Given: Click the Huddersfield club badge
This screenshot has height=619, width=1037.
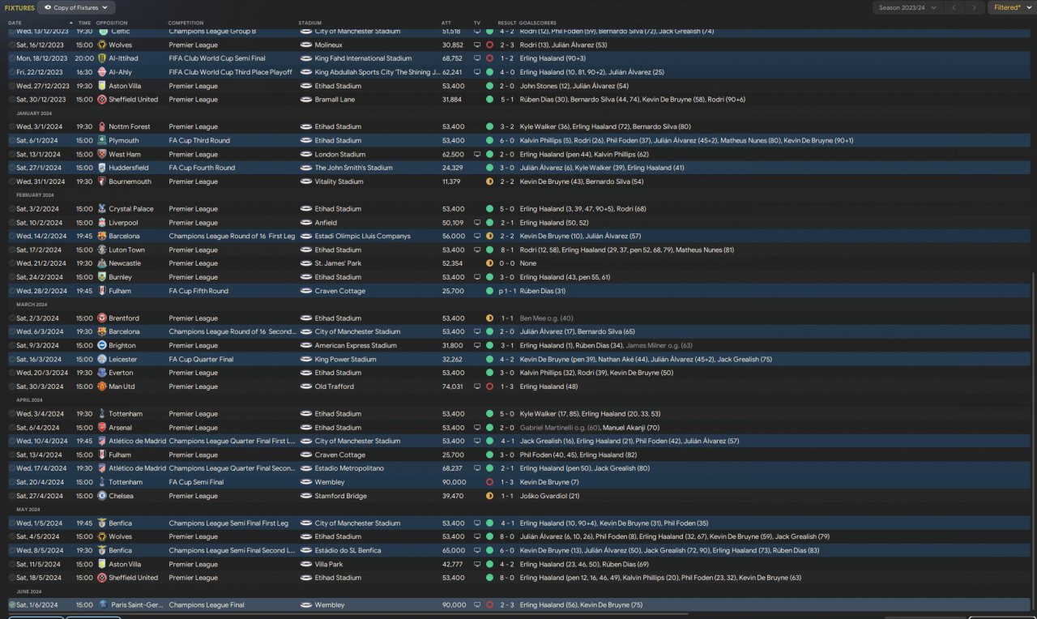Looking at the screenshot, I should click(x=102, y=168).
